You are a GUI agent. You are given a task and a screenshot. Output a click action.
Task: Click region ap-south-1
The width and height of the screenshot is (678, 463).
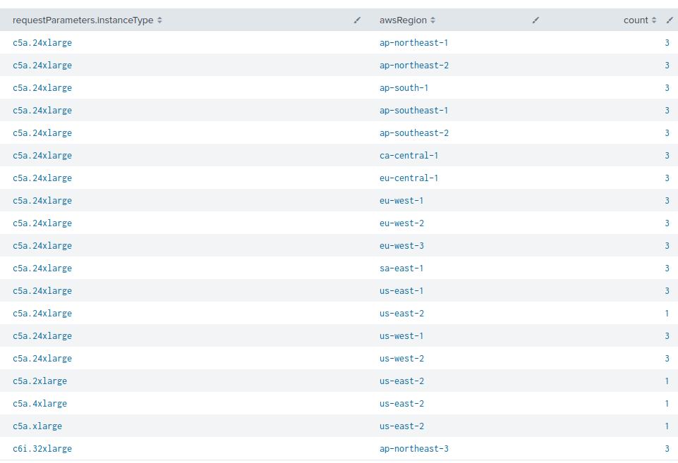point(404,87)
